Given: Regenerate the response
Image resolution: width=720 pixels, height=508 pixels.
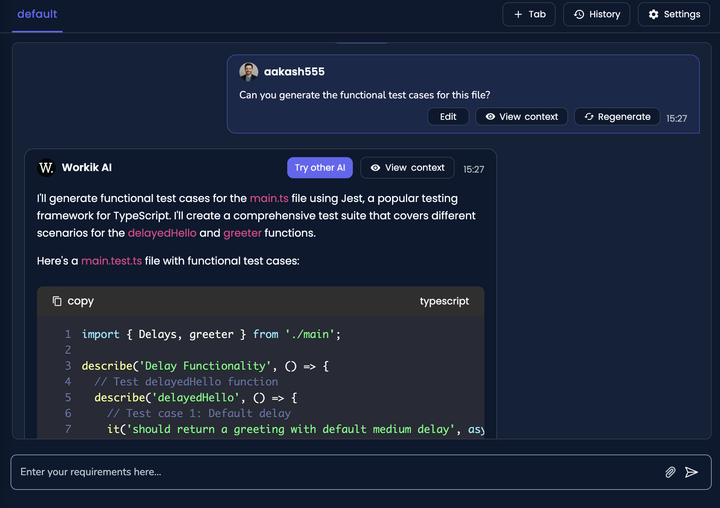Looking at the screenshot, I should [617, 117].
